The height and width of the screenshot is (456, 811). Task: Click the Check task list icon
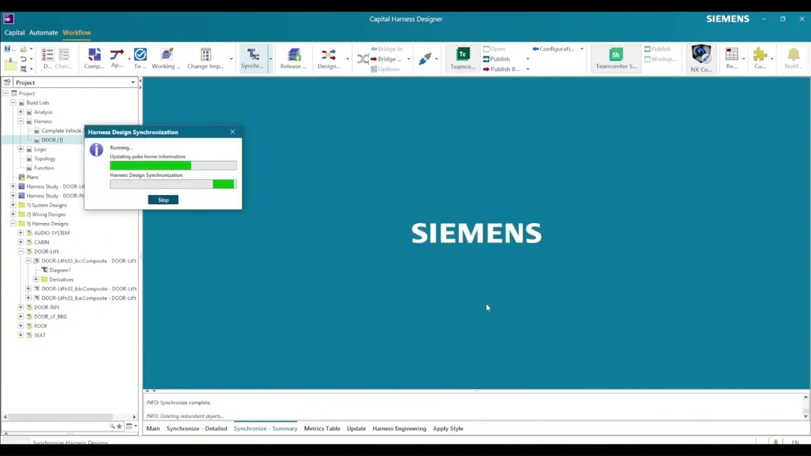point(63,55)
